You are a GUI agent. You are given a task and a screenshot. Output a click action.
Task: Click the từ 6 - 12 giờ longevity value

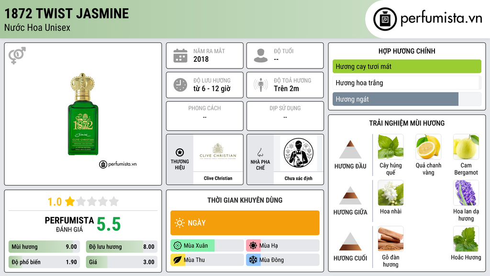[x=212, y=89]
